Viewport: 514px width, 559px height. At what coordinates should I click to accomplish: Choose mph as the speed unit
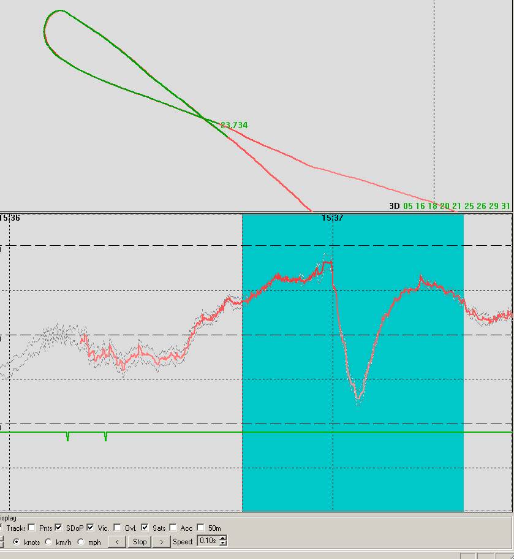tap(81, 542)
